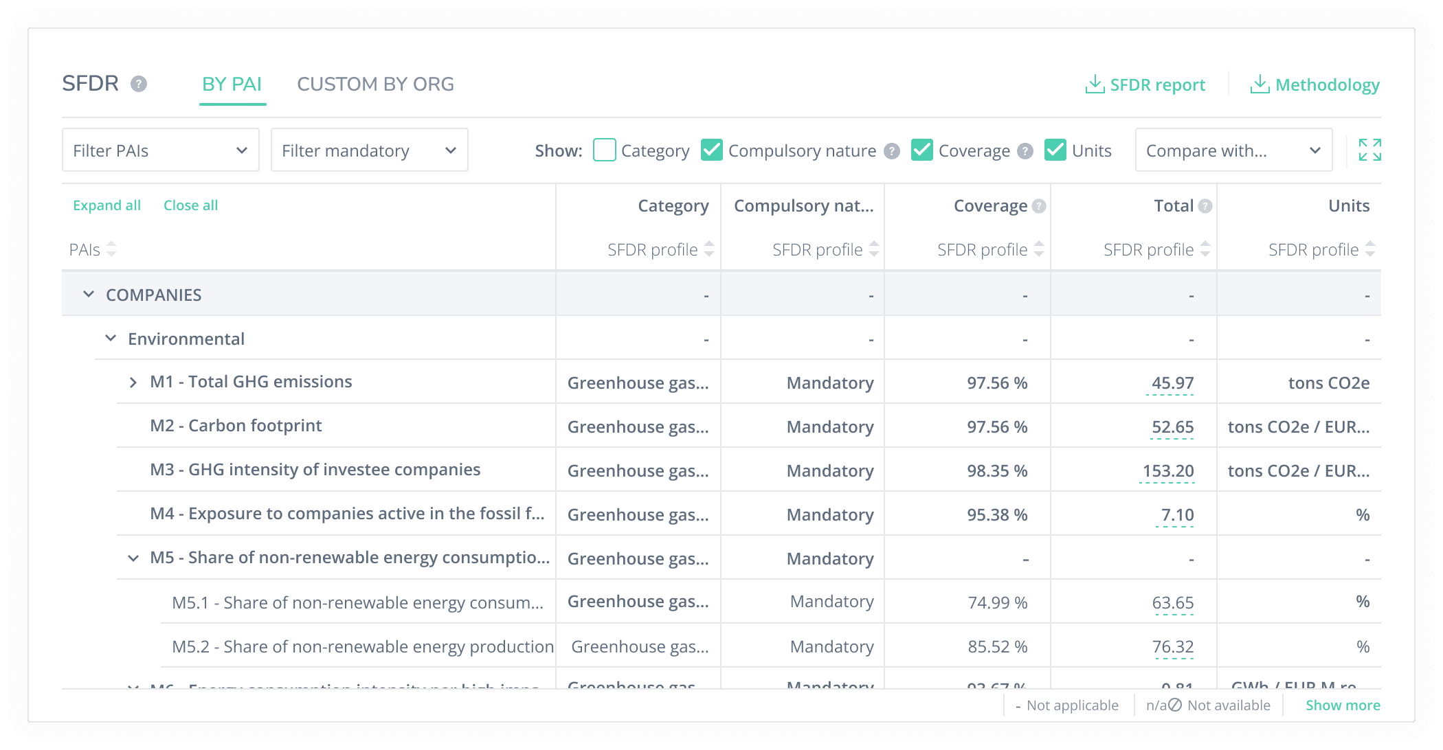This screenshot has height=750, width=1443.
Task: Download the SFDR report
Action: (x=1145, y=84)
